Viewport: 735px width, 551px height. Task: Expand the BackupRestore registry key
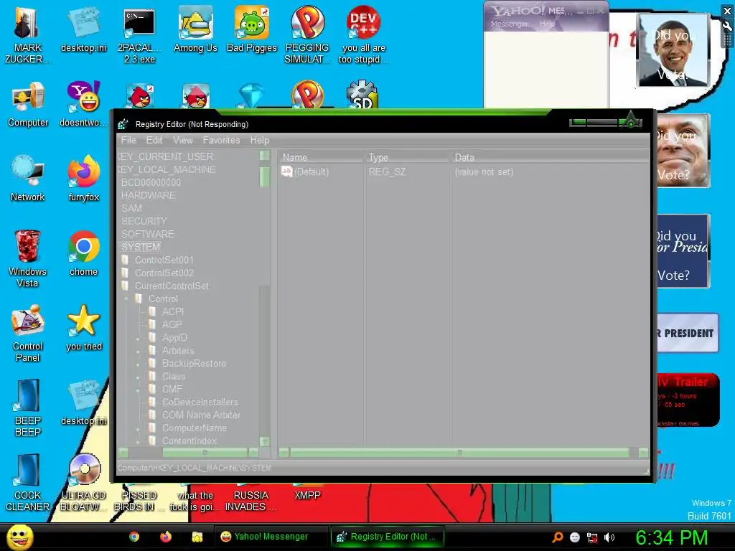(138, 364)
